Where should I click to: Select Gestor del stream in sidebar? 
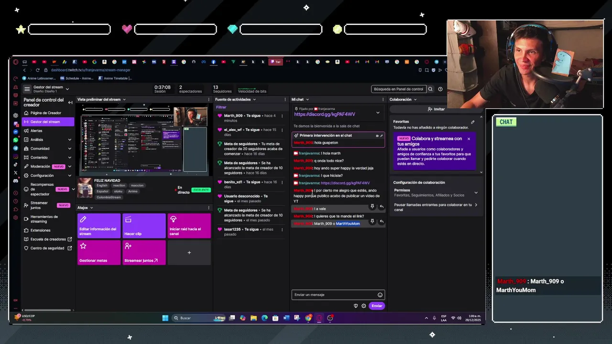point(48,122)
